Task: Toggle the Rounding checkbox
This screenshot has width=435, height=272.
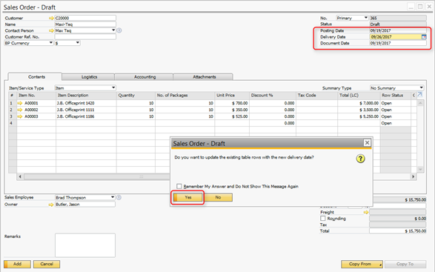Action: pyautogui.click(x=323, y=219)
